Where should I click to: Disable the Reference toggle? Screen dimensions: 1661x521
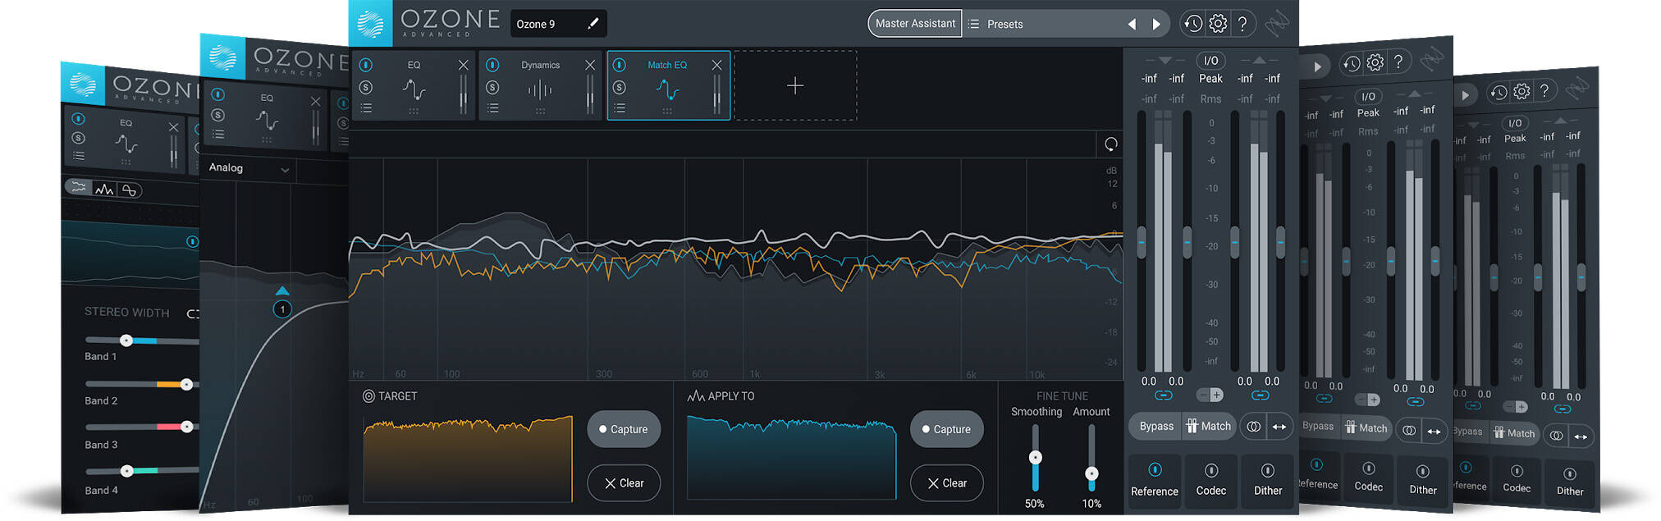(x=1155, y=470)
